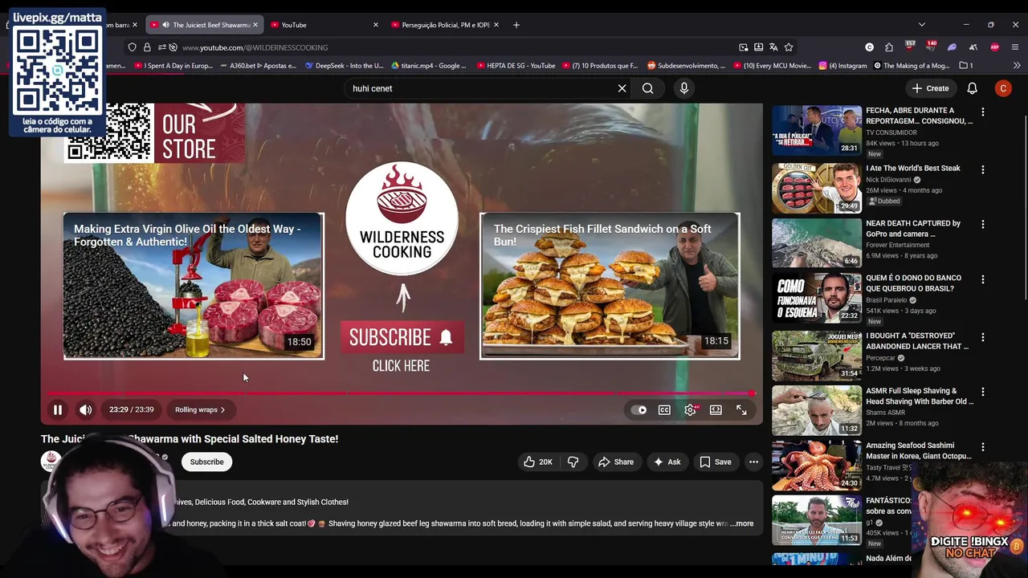Open the (4) Instagram bookmark

tap(843, 66)
